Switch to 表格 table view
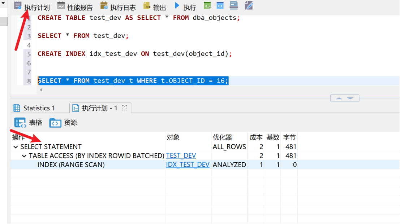This screenshot has width=400, height=224. [x=20, y=123]
